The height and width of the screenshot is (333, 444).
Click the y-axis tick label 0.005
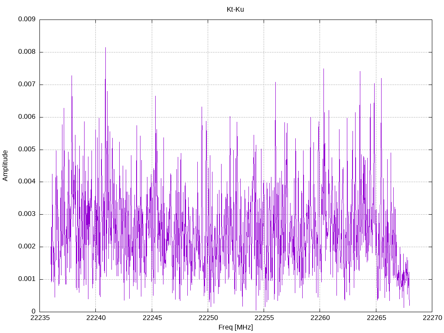click(27, 149)
